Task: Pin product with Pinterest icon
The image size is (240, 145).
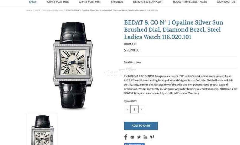Action: pos(152,137)
